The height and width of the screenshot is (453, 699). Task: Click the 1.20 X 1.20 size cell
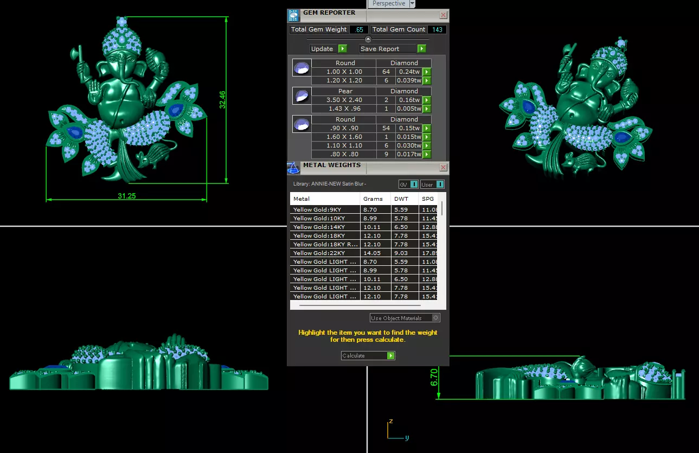[x=344, y=80]
